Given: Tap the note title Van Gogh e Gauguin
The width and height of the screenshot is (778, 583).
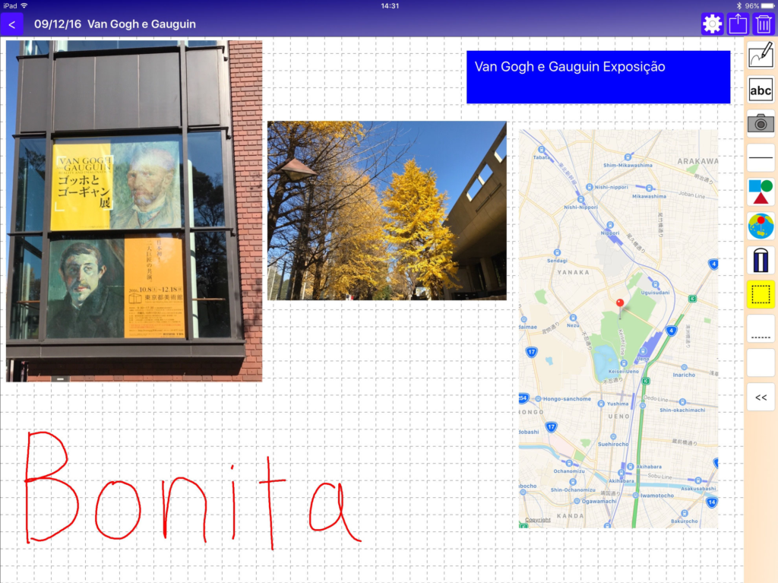Looking at the screenshot, I should [141, 24].
